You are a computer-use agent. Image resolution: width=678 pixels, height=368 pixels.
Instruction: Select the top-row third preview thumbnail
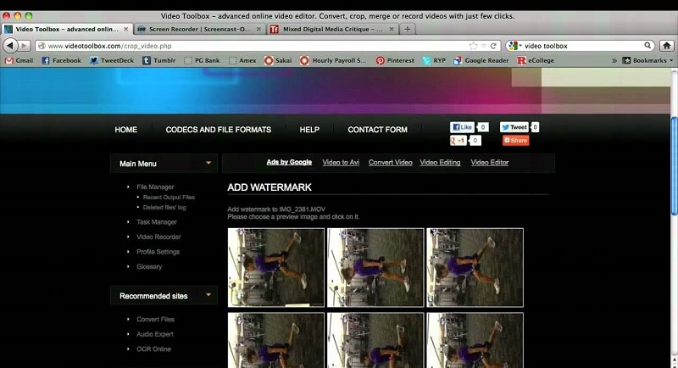[x=475, y=268]
